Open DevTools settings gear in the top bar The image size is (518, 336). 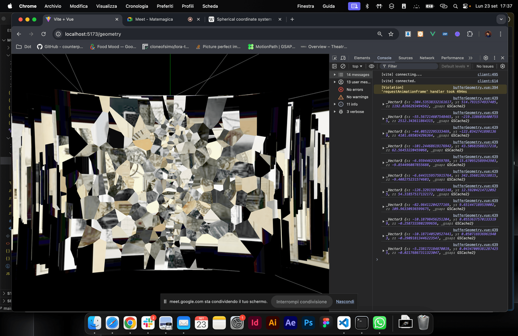[x=485, y=58]
